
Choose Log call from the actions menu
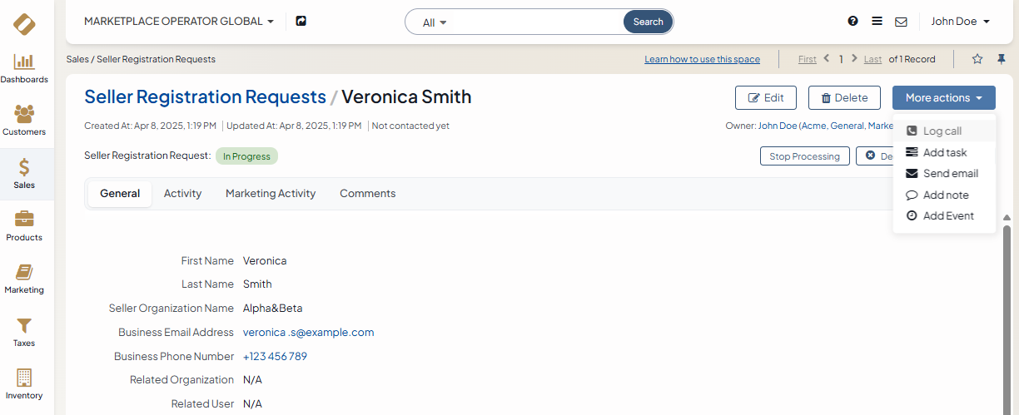tap(944, 131)
